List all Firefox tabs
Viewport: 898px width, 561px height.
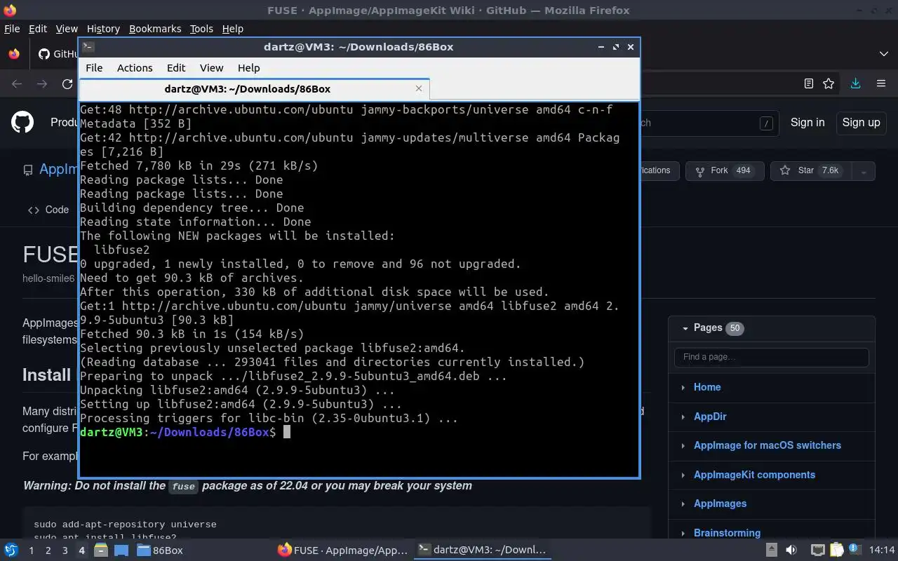tap(883, 54)
